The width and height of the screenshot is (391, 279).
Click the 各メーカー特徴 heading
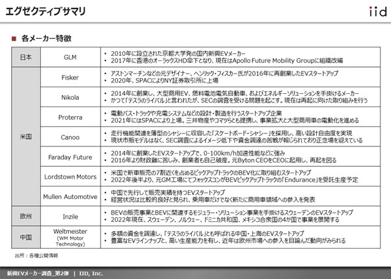pos(47,38)
